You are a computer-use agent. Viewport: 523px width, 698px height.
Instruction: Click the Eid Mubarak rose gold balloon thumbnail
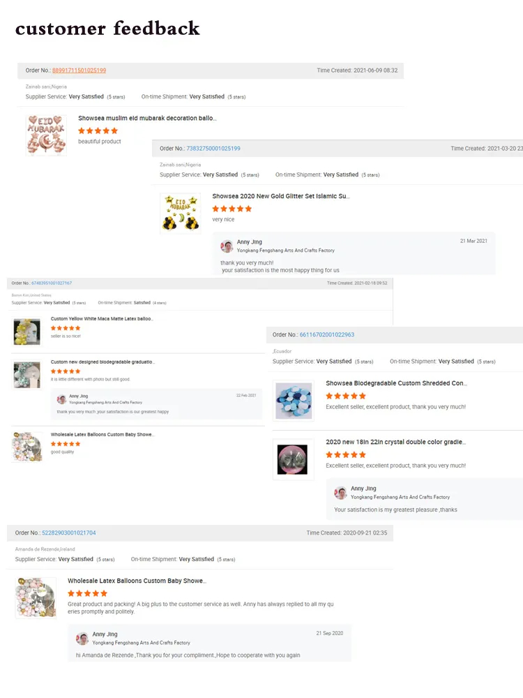click(46, 135)
